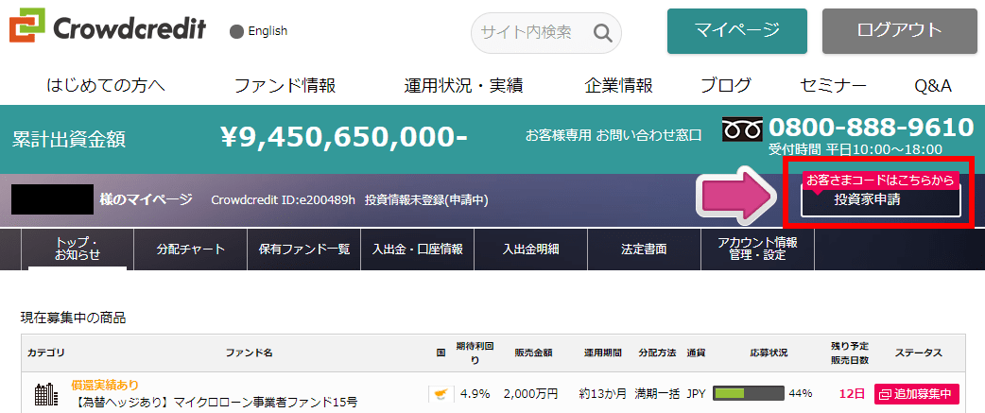The height and width of the screenshot is (413, 985).
Task: Click the building category icon in fund row
Action: tap(45, 394)
